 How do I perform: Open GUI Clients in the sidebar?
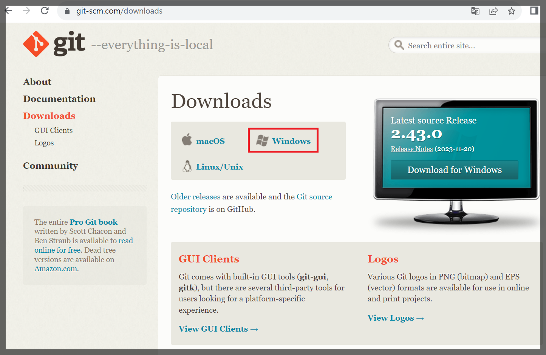(53, 130)
